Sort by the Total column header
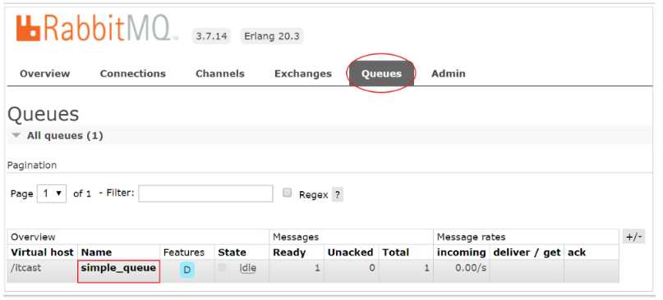This screenshot has height=300, width=663. tap(395, 252)
